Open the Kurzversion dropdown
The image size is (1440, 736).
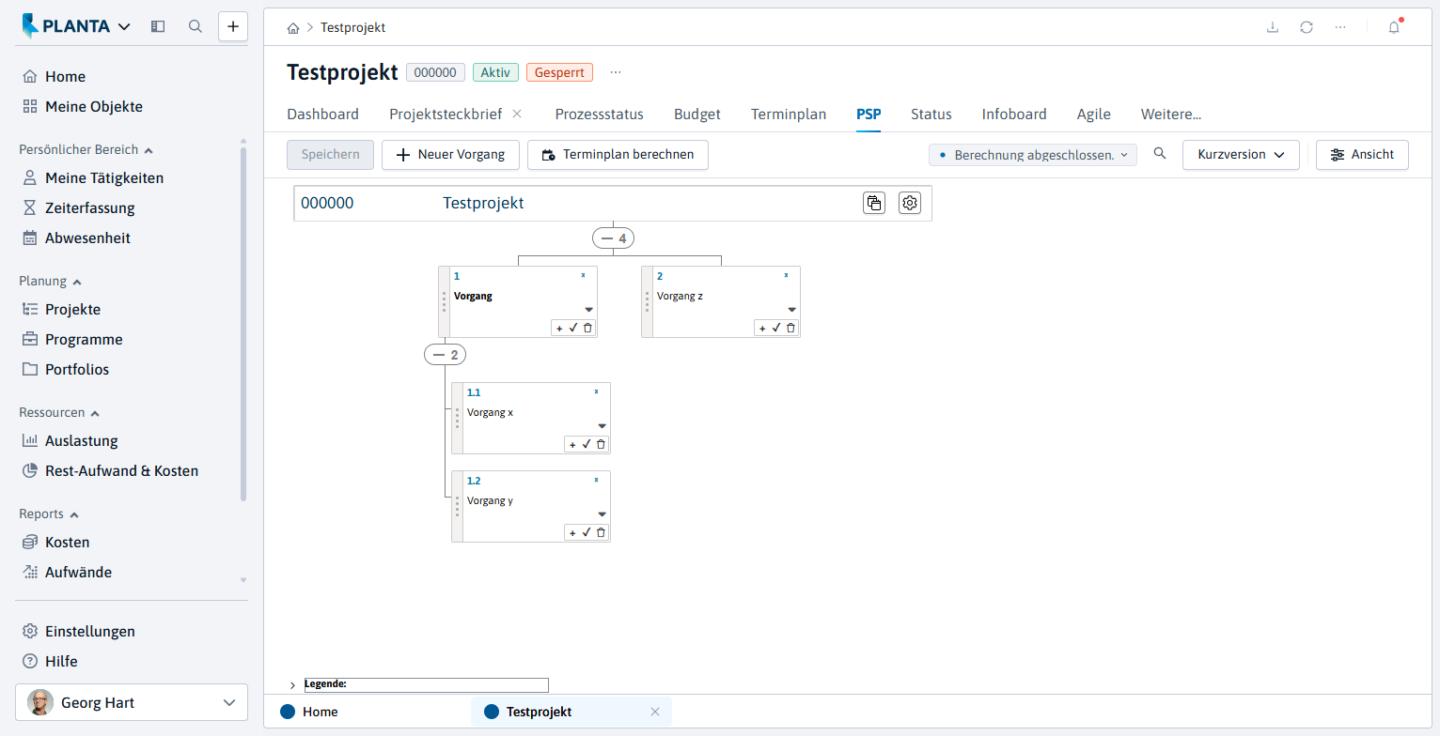(1241, 155)
